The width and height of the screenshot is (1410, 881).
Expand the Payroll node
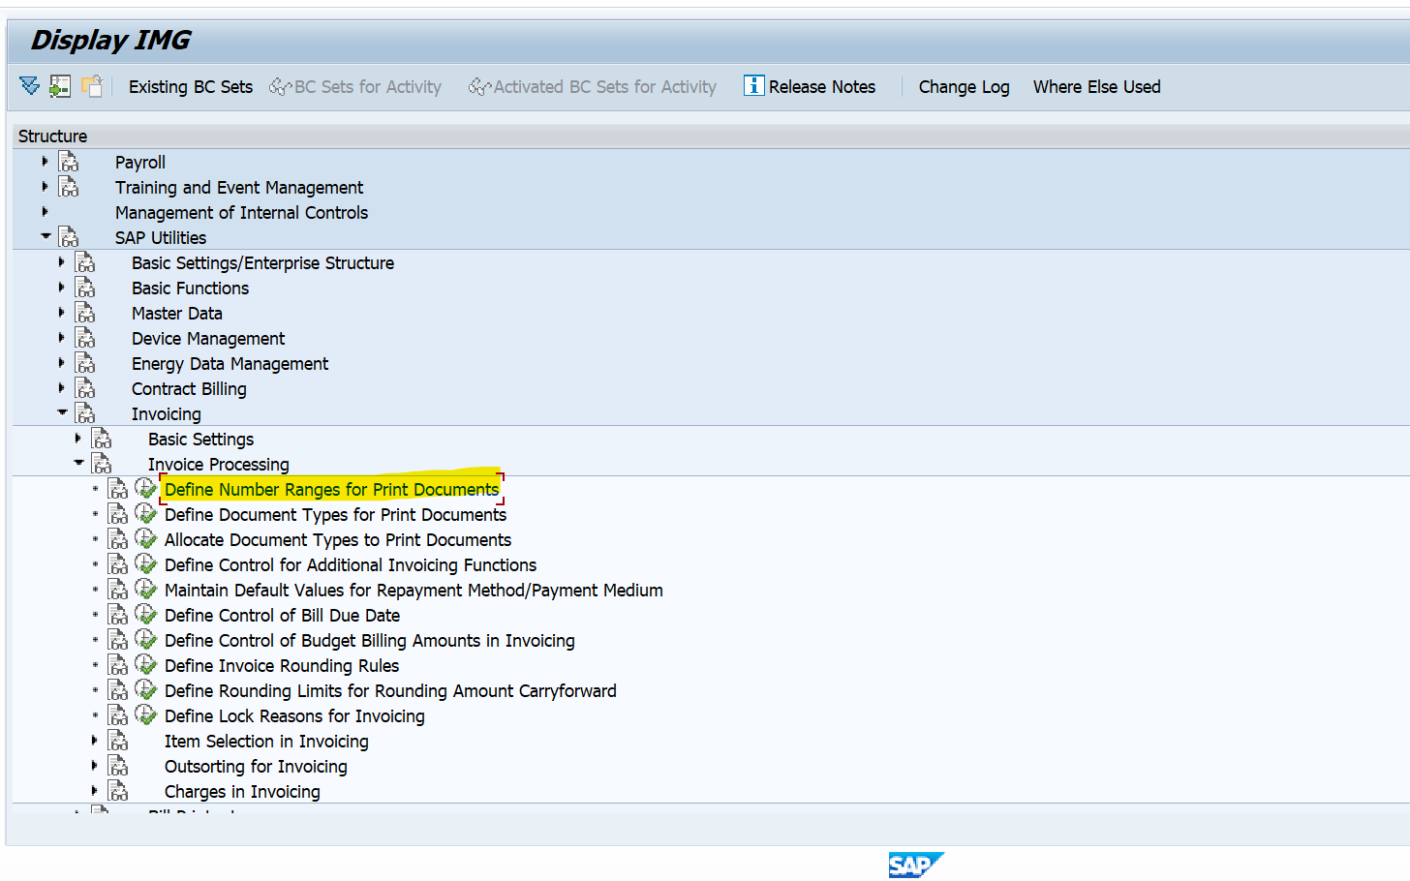pyautogui.click(x=45, y=161)
